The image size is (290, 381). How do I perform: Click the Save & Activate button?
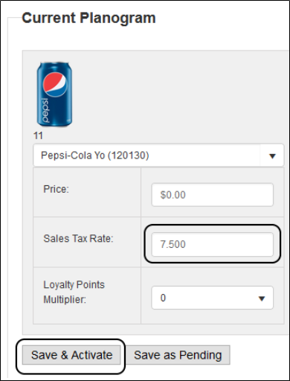tap(71, 355)
